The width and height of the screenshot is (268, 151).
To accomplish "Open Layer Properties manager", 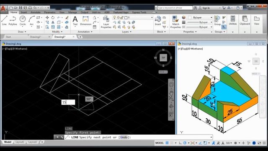I will pyautogui.click(x=106, y=22).
